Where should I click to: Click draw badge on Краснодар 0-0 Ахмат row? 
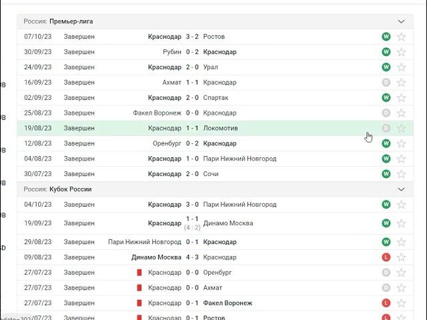[x=386, y=287]
